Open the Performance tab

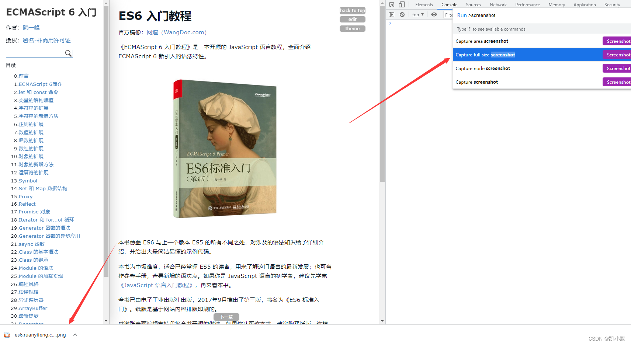tap(527, 5)
